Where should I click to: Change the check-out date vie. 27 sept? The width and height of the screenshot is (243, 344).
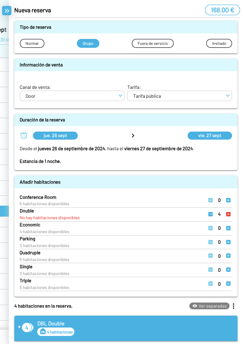click(x=210, y=135)
